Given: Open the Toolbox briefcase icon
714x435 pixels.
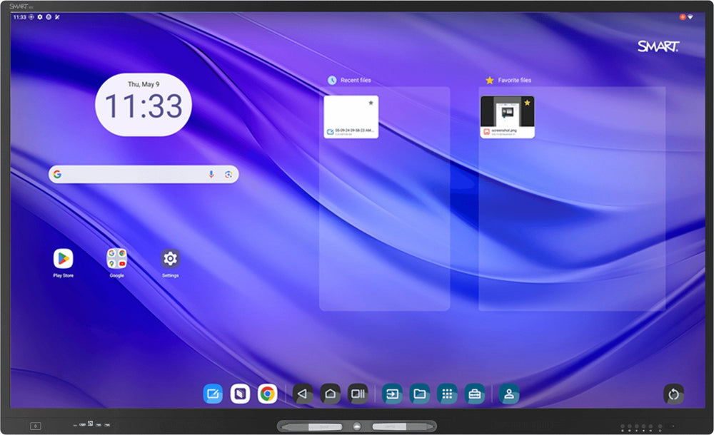Looking at the screenshot, I should (x=475, y=394).
